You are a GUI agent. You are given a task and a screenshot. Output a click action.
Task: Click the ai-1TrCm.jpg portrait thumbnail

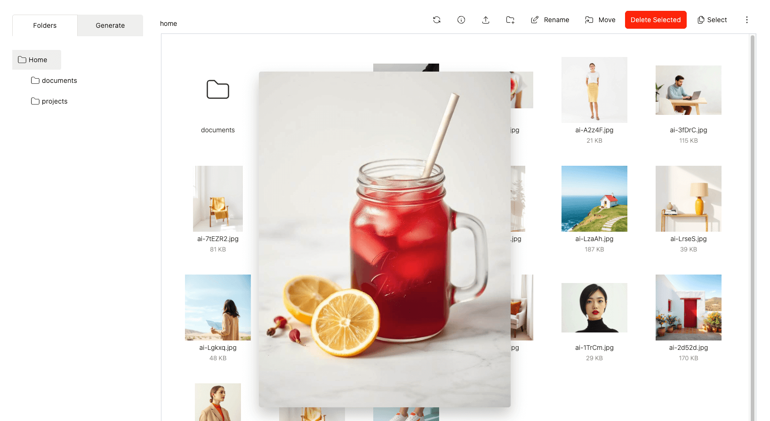594,308
